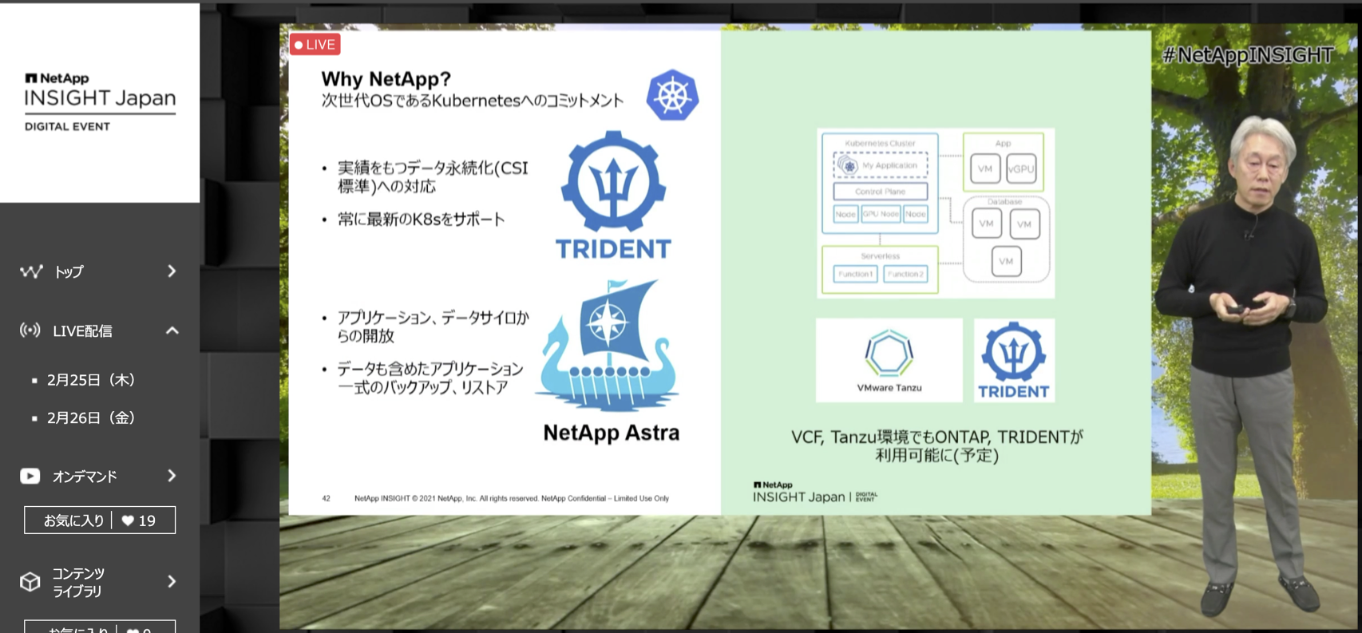
Task: Click the トップ zigzag icon
Action: tap(31, 271)
